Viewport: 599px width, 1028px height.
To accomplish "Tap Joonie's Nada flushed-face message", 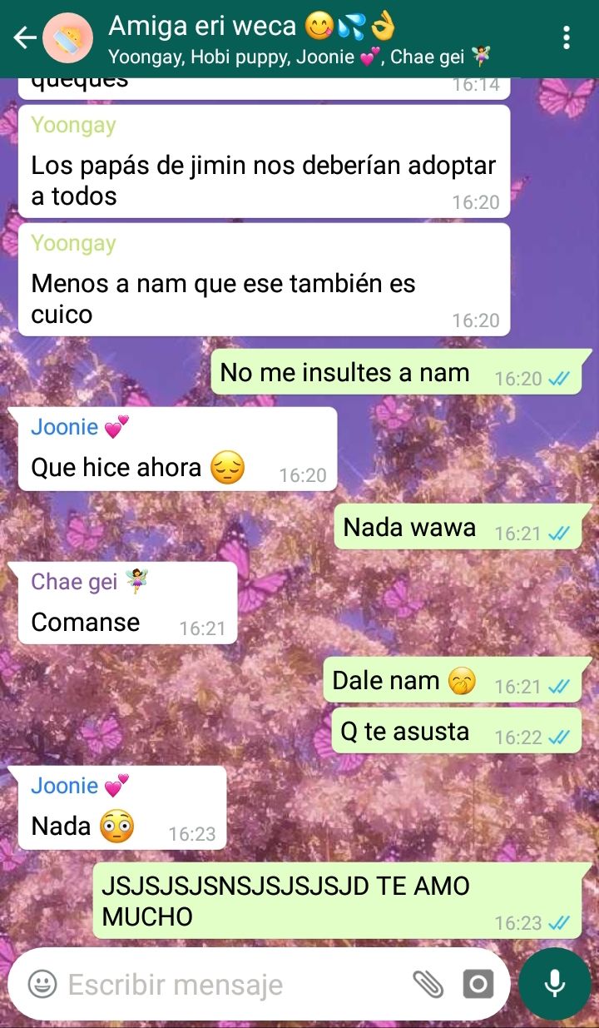I will [122, 808].
